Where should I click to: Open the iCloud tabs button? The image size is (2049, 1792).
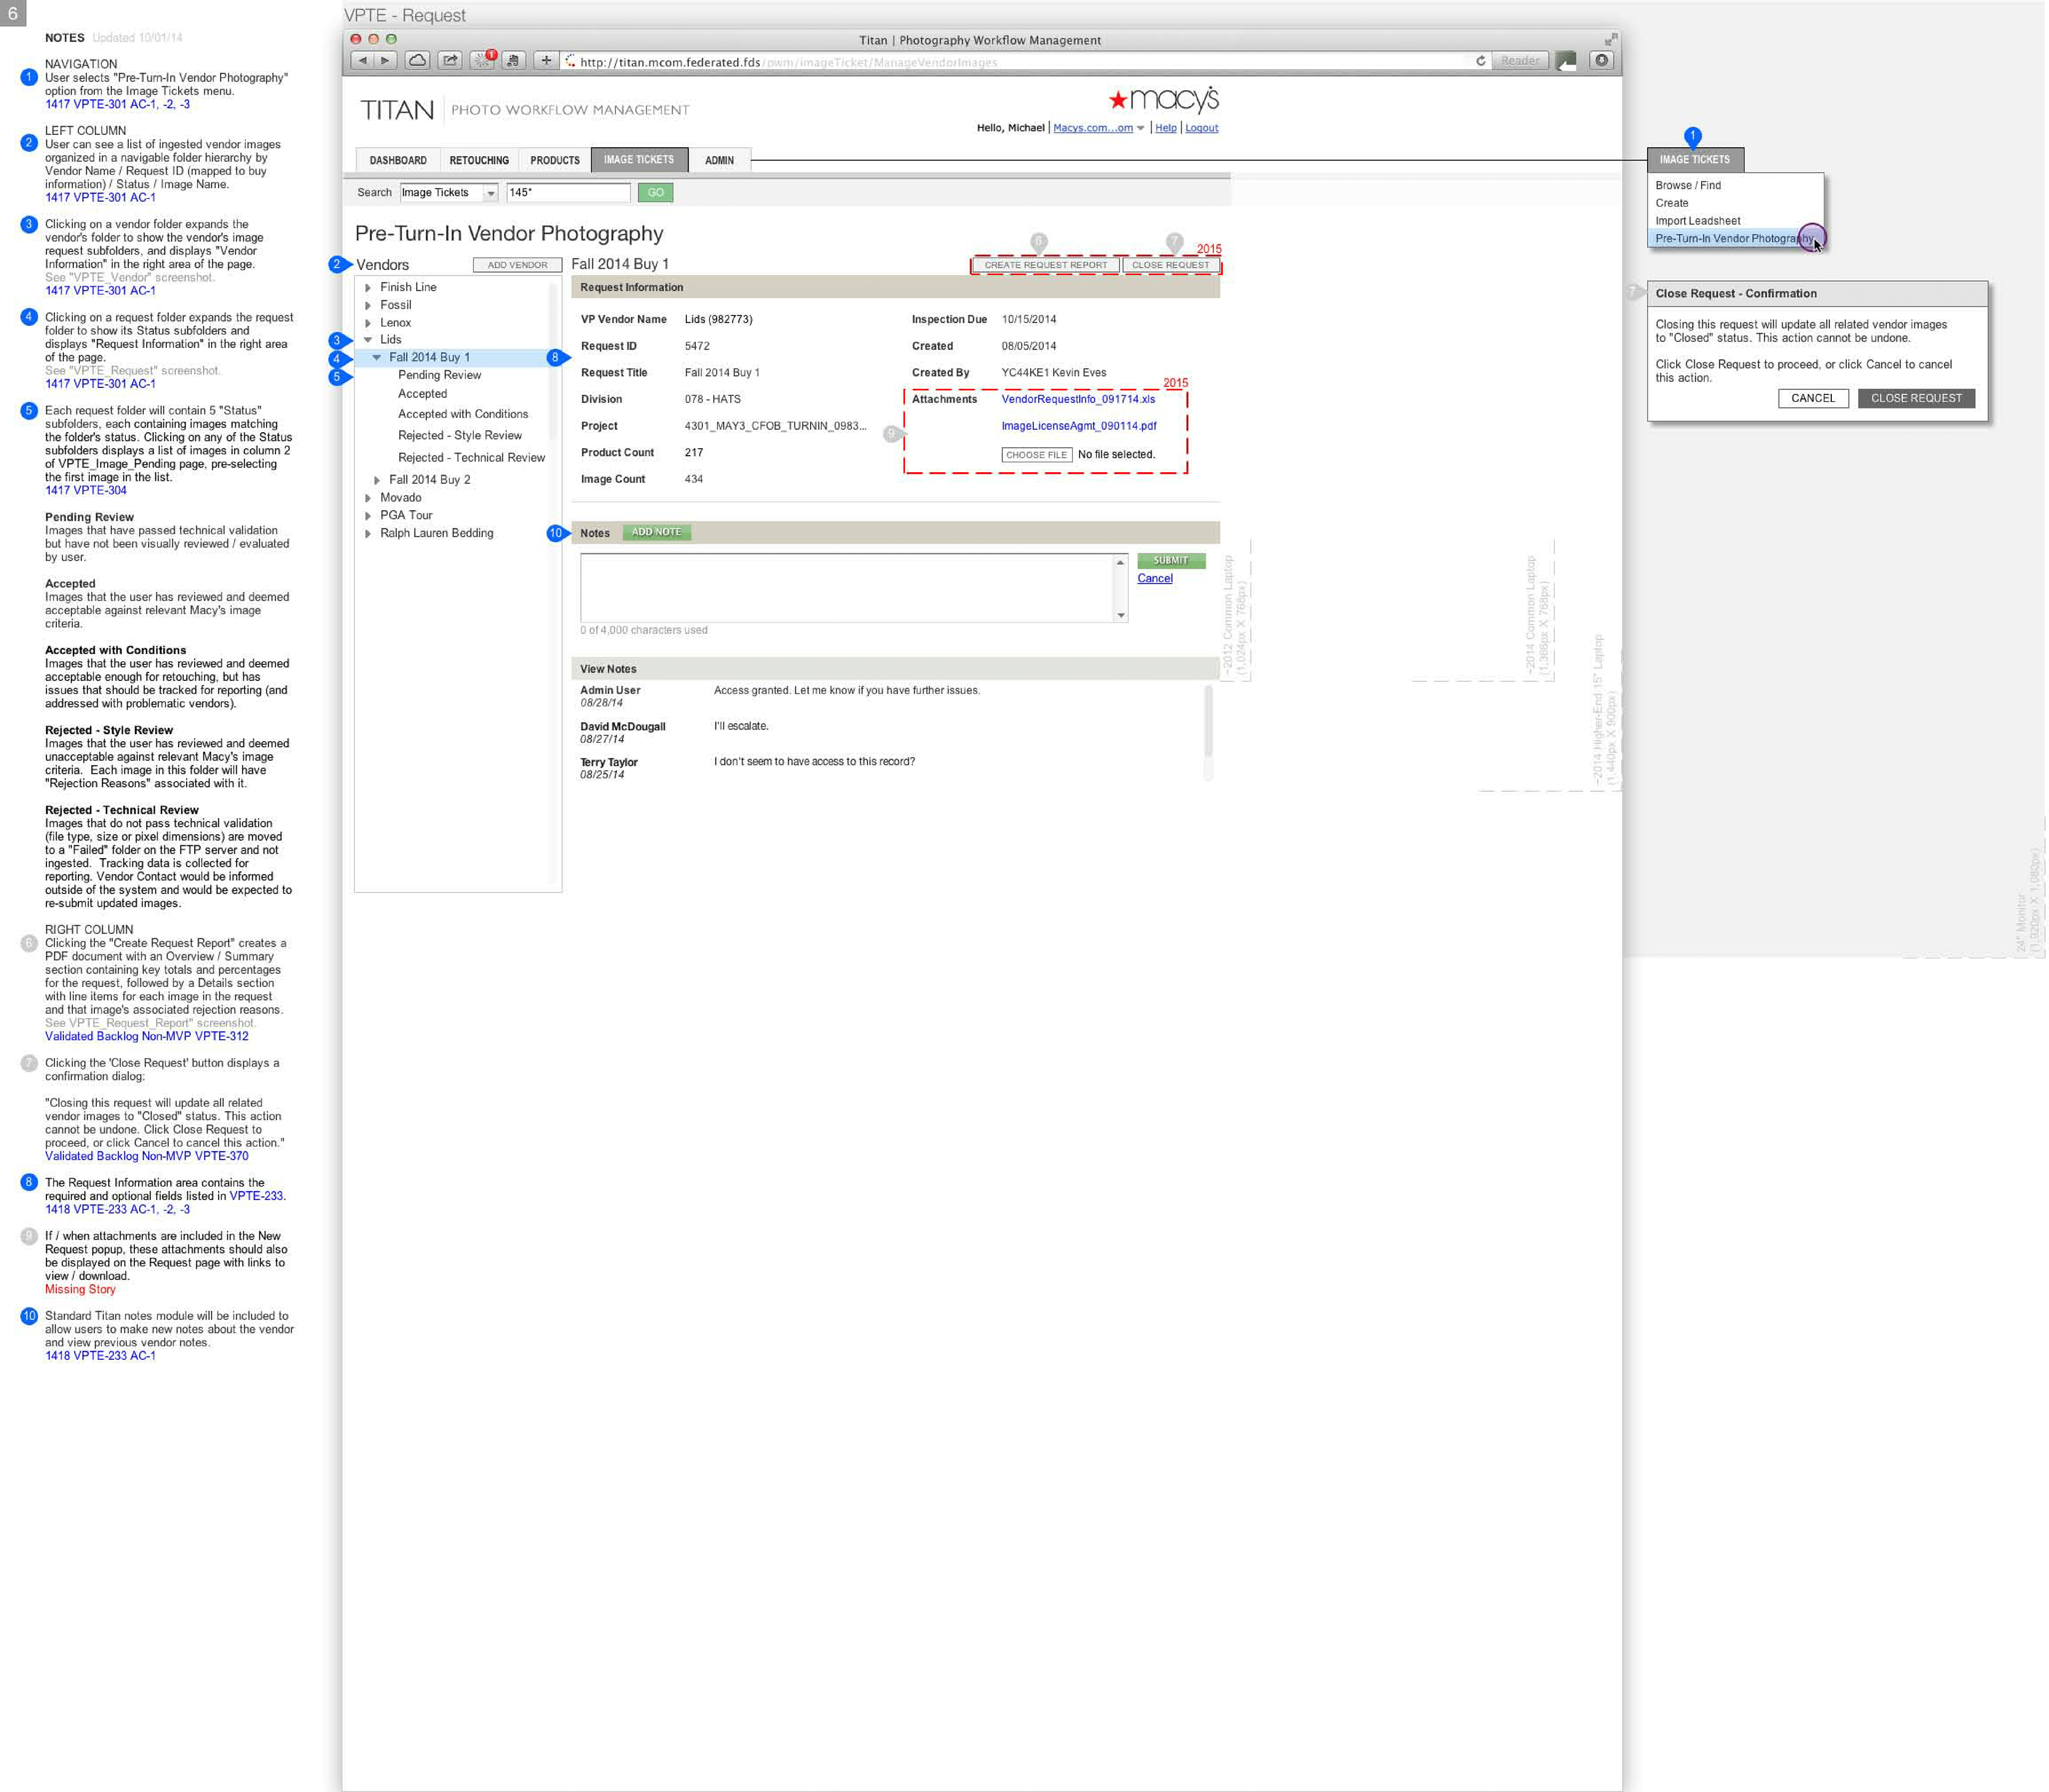point(418,61)
